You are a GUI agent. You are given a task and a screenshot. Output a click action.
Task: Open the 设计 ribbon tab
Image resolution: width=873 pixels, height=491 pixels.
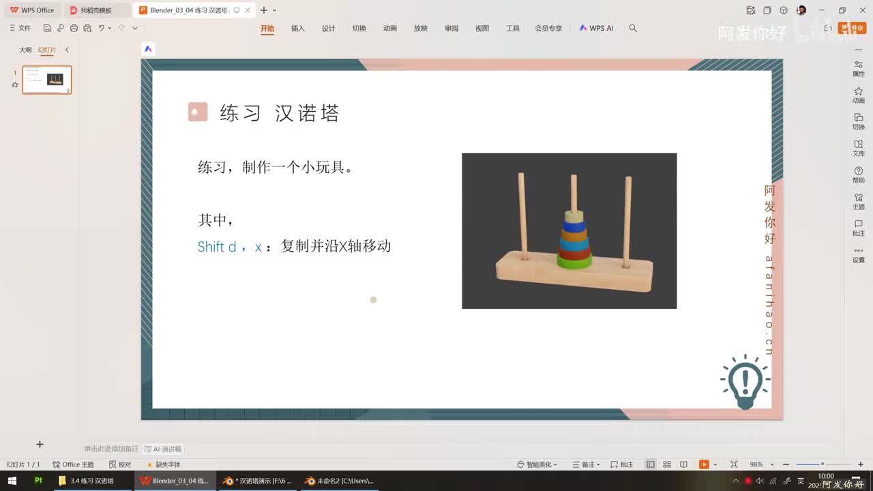[x=329, y=28]
